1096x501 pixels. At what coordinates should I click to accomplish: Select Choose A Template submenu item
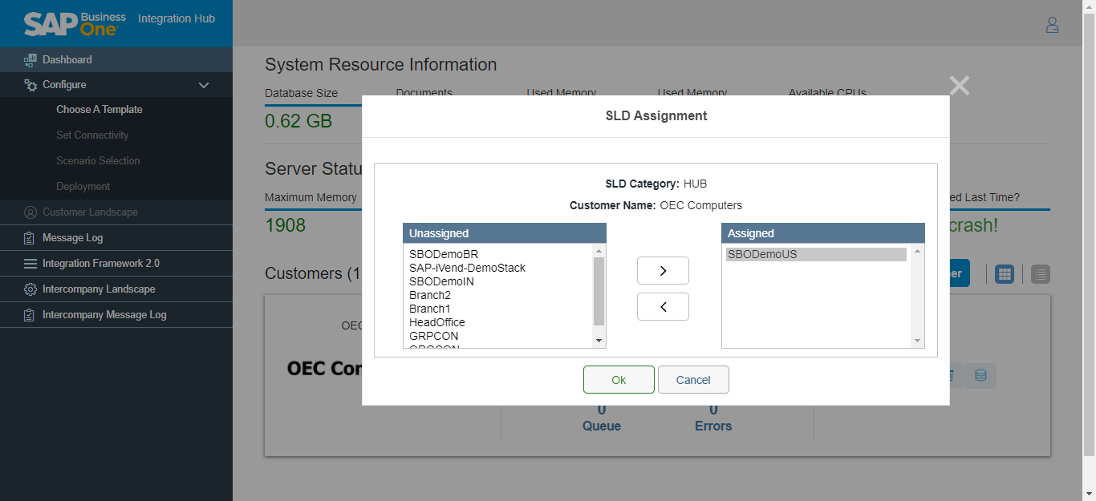tap(99, 110)
